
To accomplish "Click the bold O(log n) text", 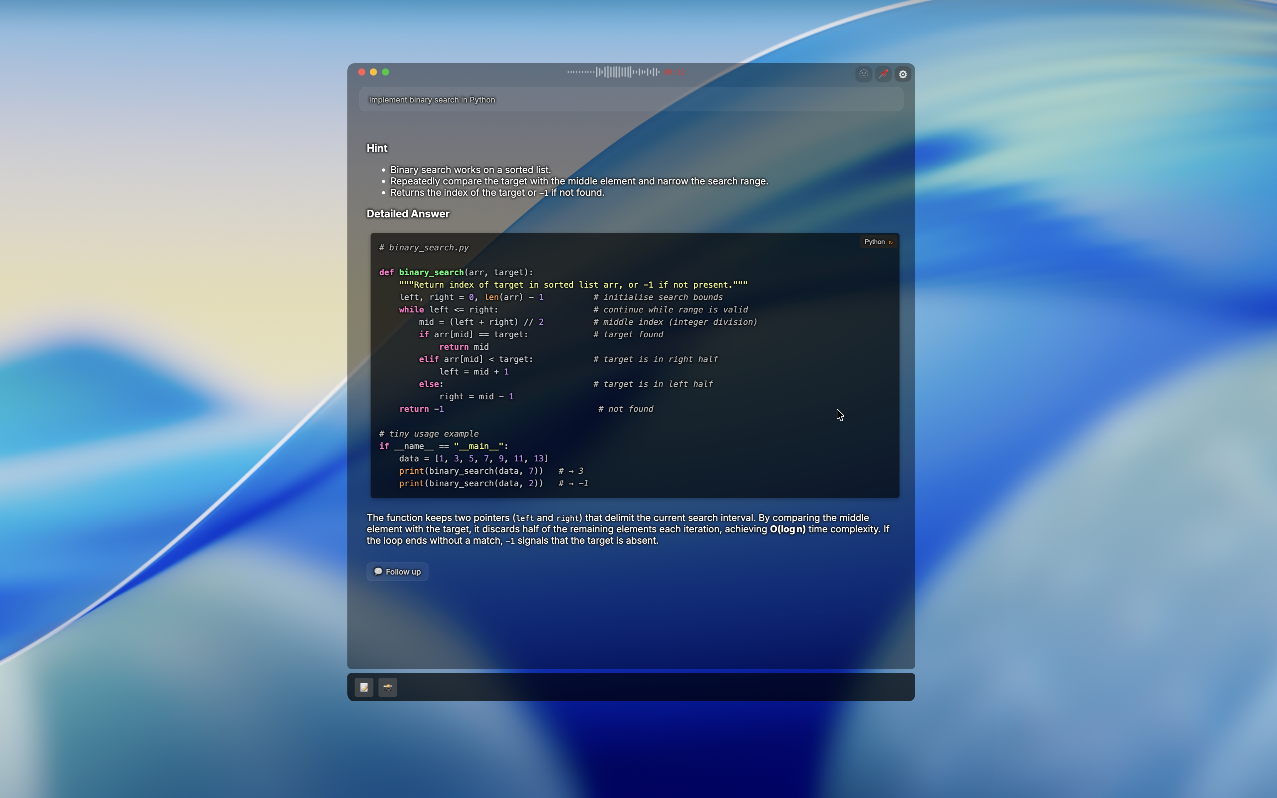I will 787,529.
